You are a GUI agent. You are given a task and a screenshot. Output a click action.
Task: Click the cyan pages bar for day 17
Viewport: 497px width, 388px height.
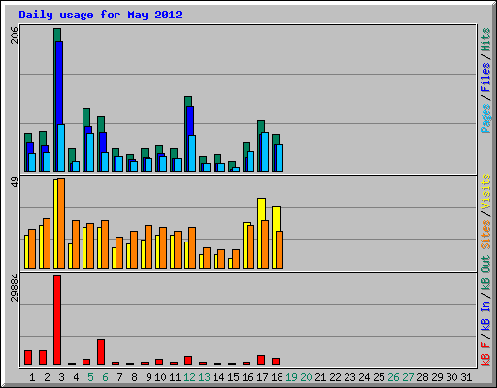pyautogui.click(x=265, y=151)
